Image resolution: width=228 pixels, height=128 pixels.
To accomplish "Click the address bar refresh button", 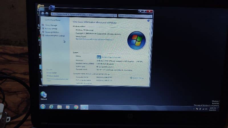I will [115, 15].
